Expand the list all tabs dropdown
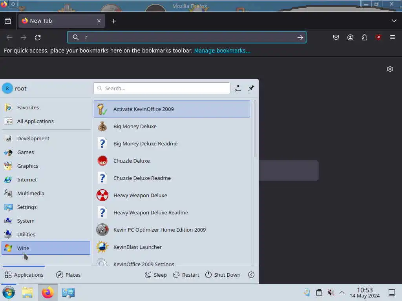Viewport: 402px width, 301px height. [394, 21]
